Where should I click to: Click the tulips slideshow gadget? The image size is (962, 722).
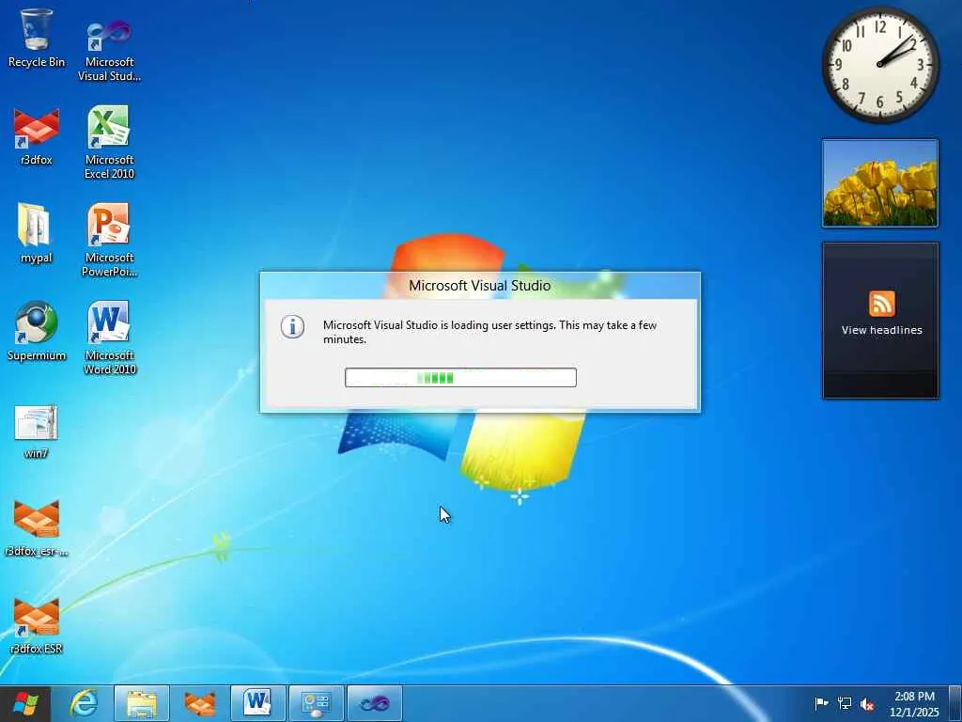coord(880,183)
